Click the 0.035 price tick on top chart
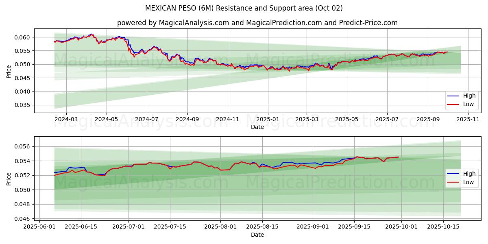This screenshot has height=244, width=488. pos(23,105)
